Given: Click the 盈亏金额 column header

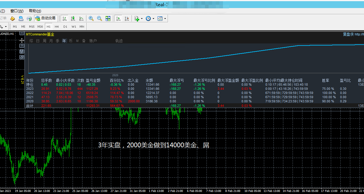Looking at the screenshot, I should pyautogui.click(x=93, y=80).
